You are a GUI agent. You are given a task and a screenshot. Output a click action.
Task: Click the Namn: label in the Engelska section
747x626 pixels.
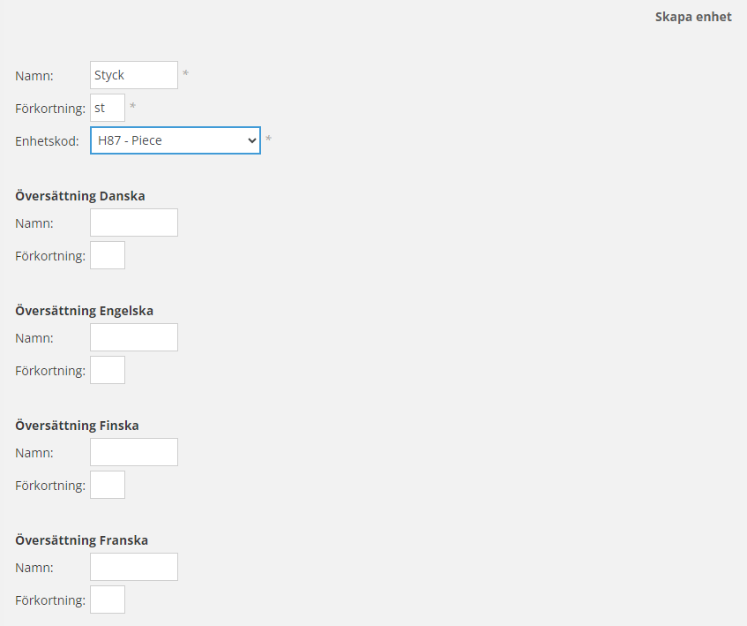pos(34,338)
